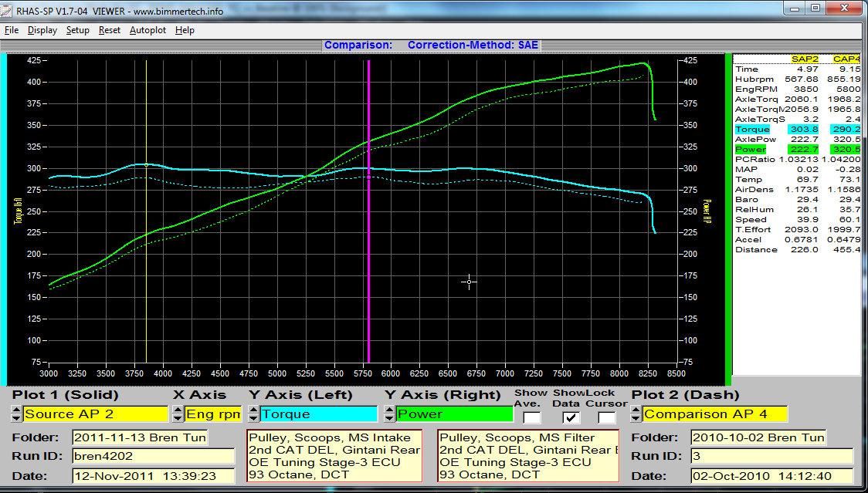The image size is (868, 493).
Task: Click the highlighted Torque row label
Action: tap(752, 130)
